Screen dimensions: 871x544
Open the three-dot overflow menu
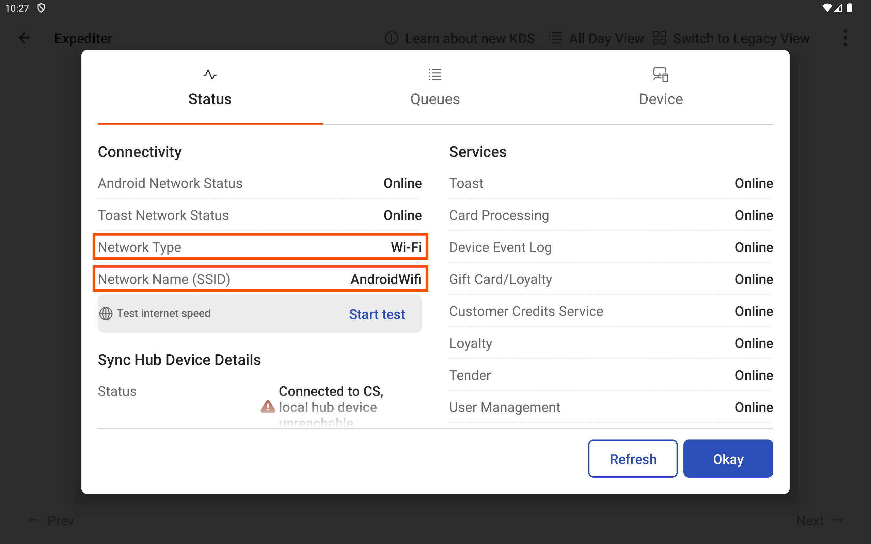845,38
